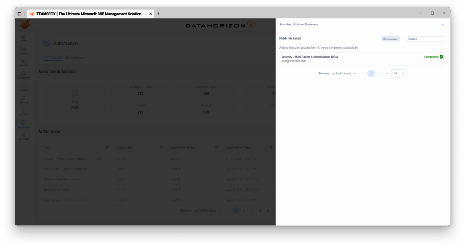This screenshot has width=465, height=247.
Task: Switch to the Templates tab
Action: click(75, 58)
